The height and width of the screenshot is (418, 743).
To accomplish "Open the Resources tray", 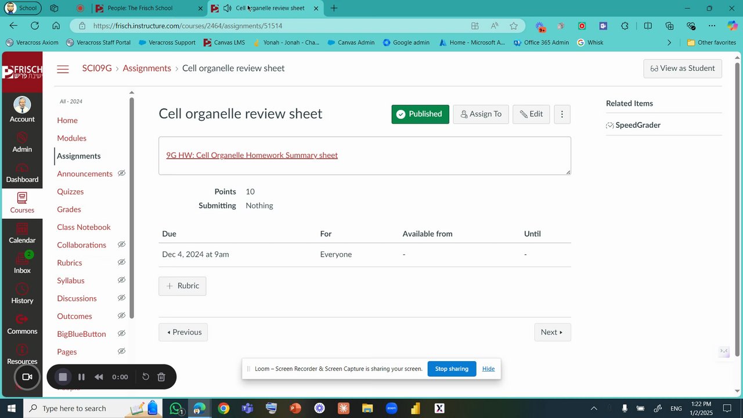I will (x=22, y=354).
